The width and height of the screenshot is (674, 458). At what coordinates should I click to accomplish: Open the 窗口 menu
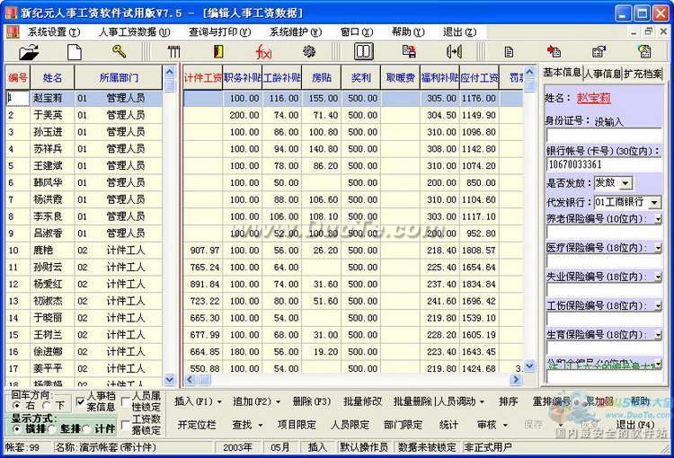coord(357,31)
